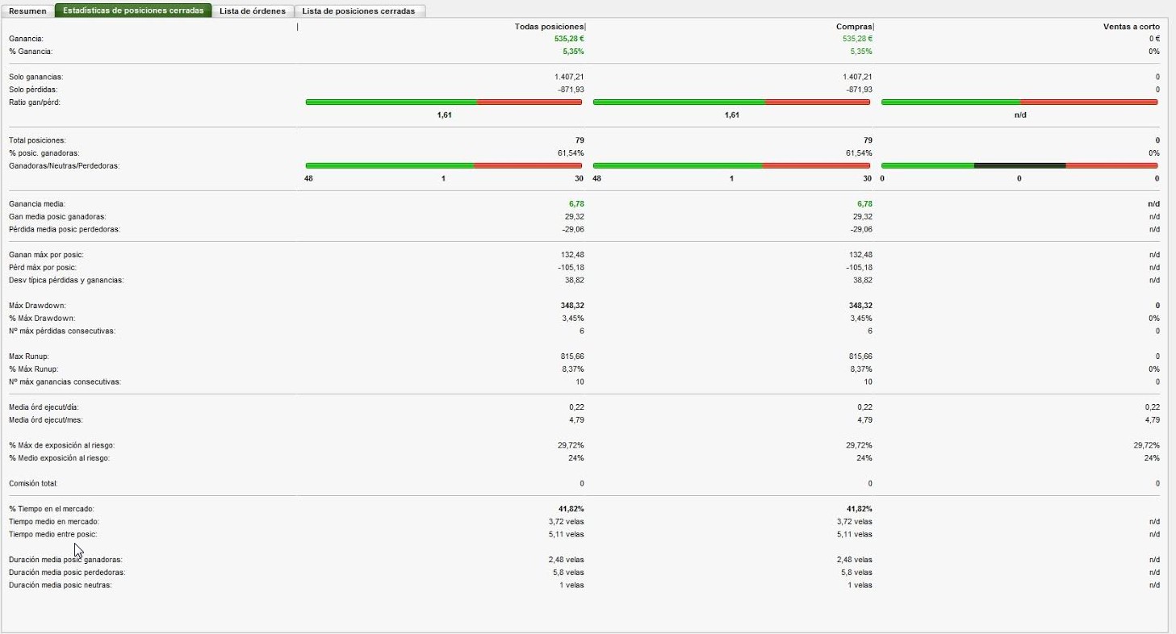Click the 'Ganancia:' row label
The width and height of the screenshot is (1176, 634).
tap(26, 39)
